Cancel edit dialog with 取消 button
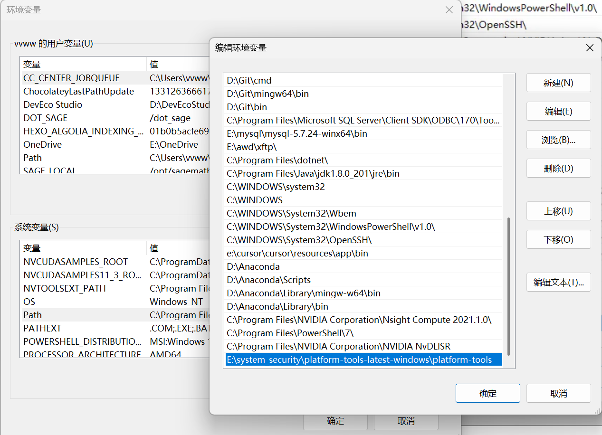Image resolution: width=602 pixels, height=435 pixels. (558, 394)
